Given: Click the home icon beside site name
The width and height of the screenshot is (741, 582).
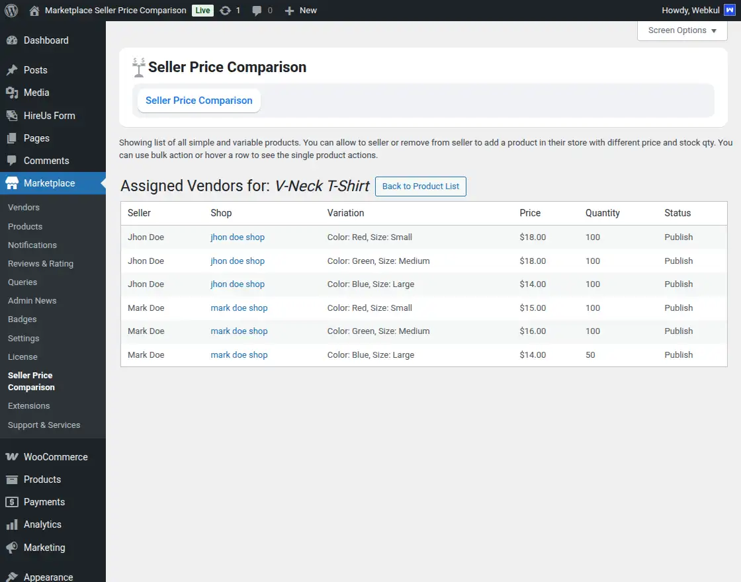Looking at the screenshot, I should [34, 11].
